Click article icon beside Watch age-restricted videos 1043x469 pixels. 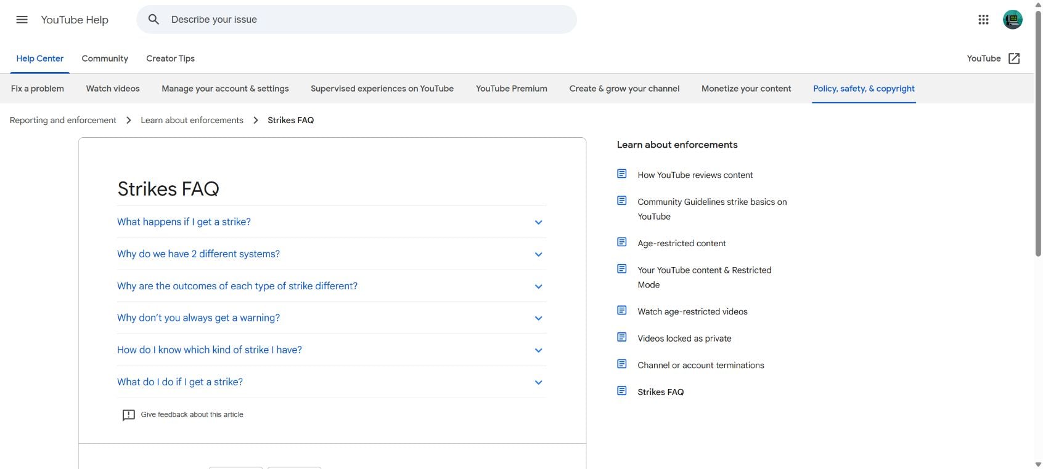pyautogui.click(x=622, y=311)
